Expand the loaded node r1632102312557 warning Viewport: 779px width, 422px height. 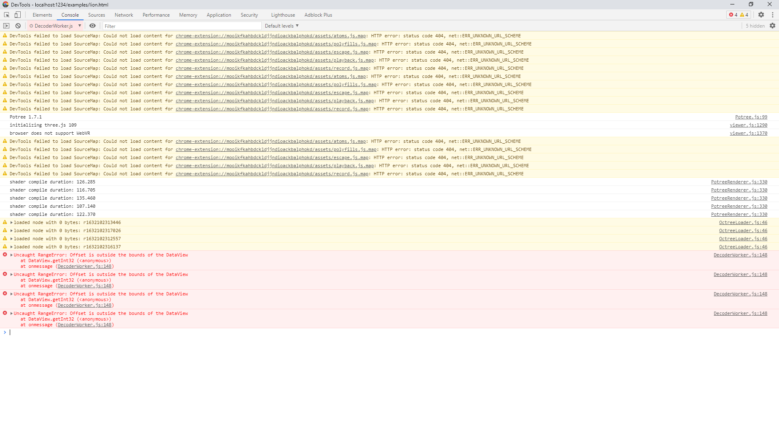[x=11, y=239]
